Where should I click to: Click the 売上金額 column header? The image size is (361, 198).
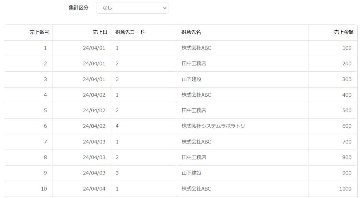[x=333, y=32]
